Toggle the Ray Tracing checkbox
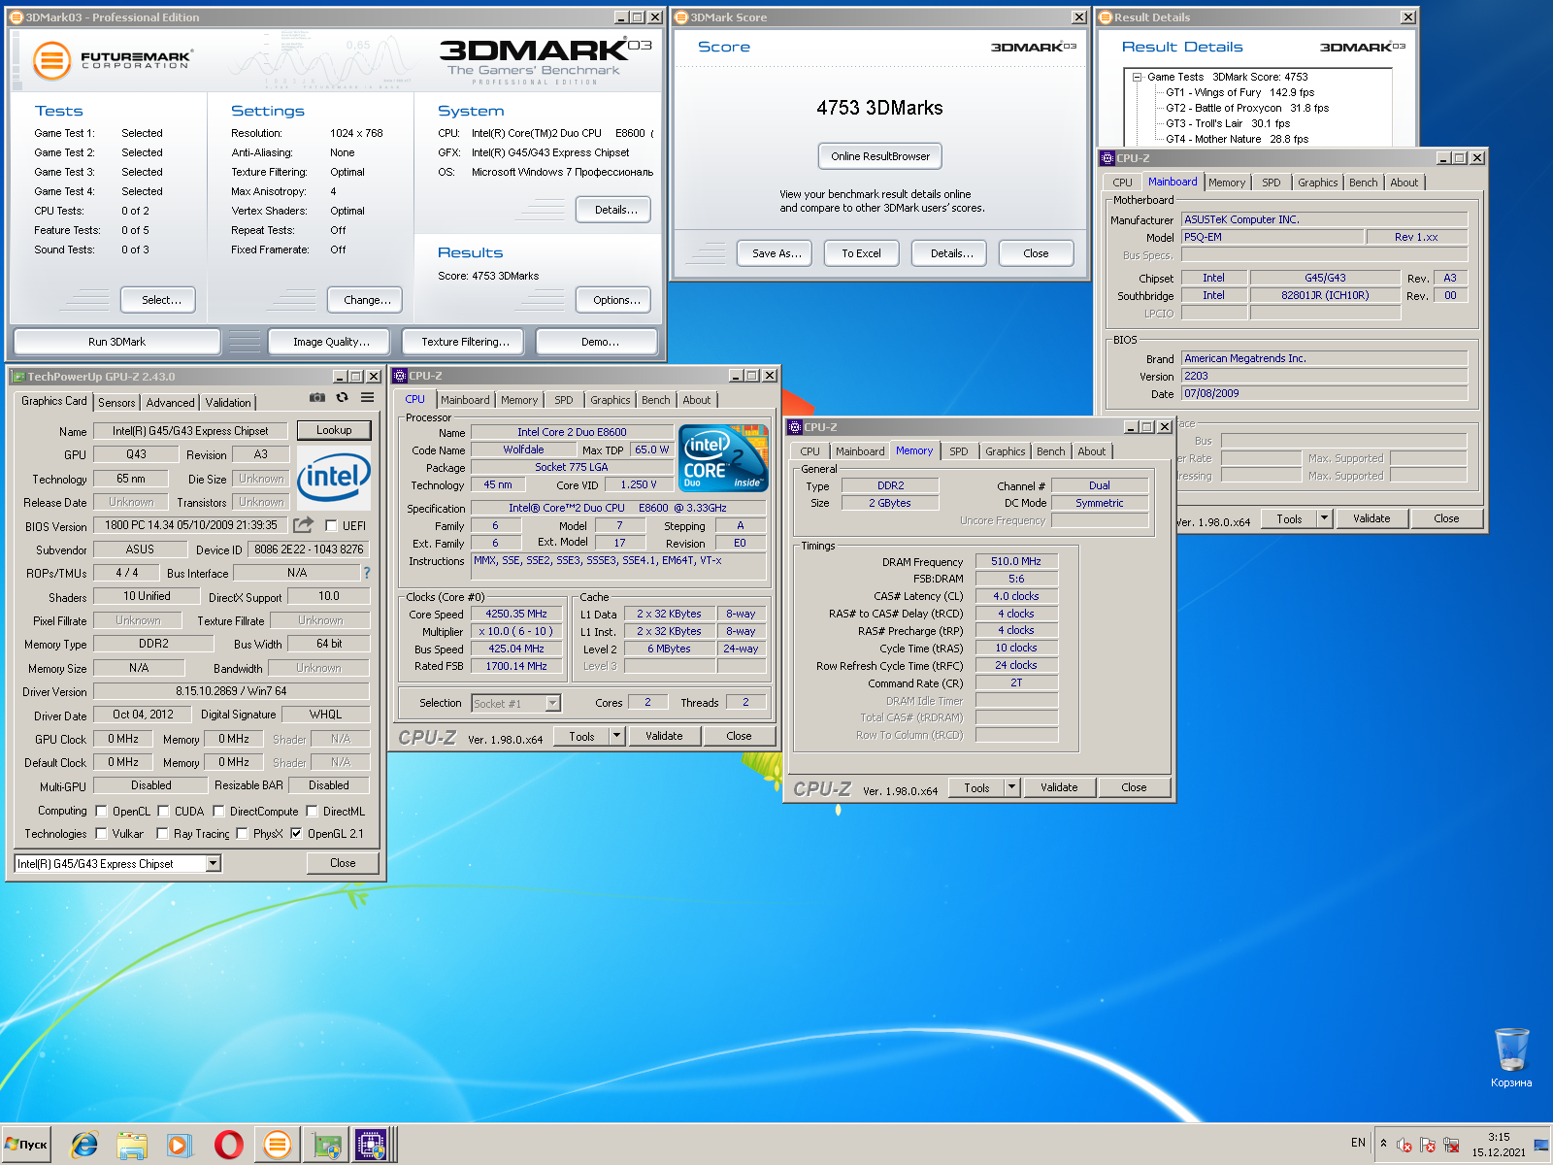Viewport: 1553px width, 1165px height. pyautogui.click(x=163, y=833)
